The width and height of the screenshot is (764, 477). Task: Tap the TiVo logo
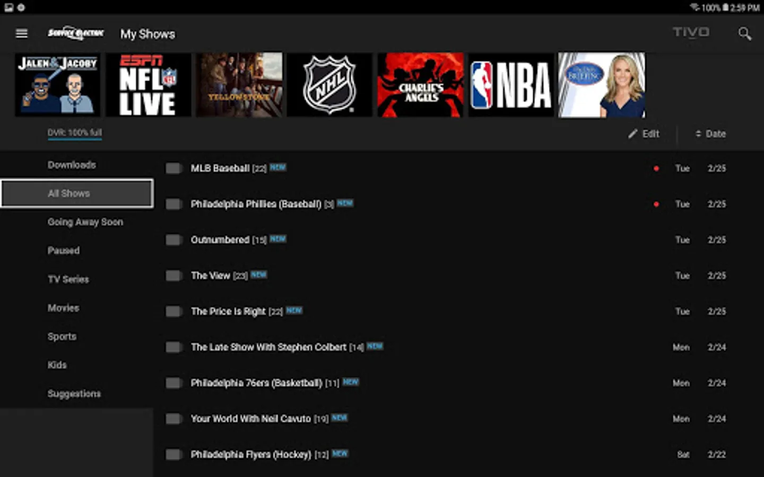(691, 32)
